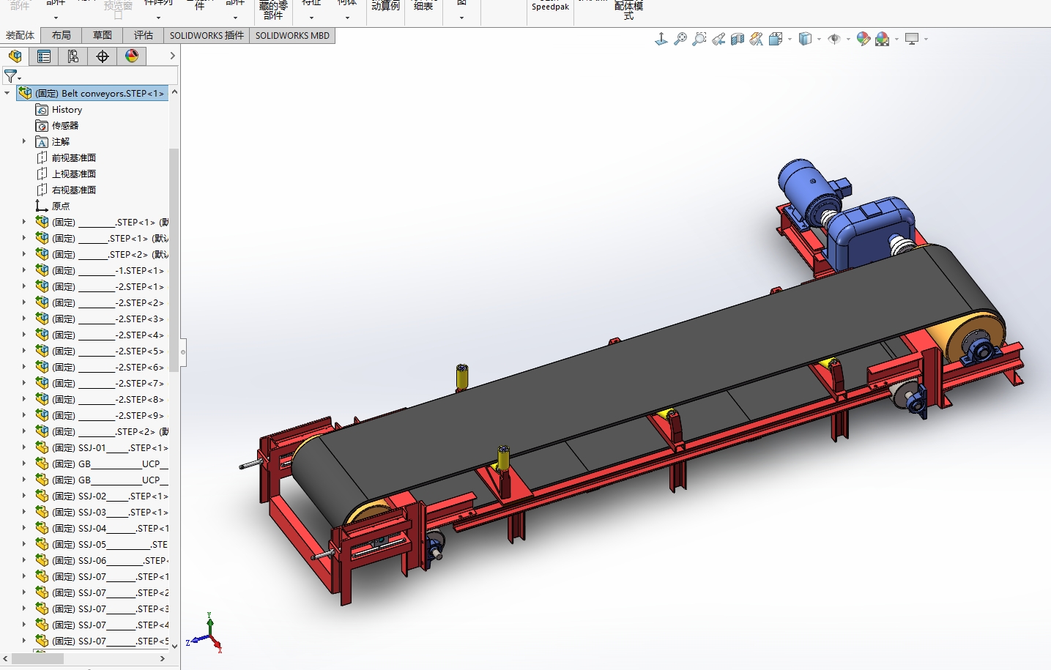Image resolution: width=1051 pixels, height=670 pixels.
Task: Open the PropertyManager tab icon
Action: pyautogui.click(x=44, y=56)
